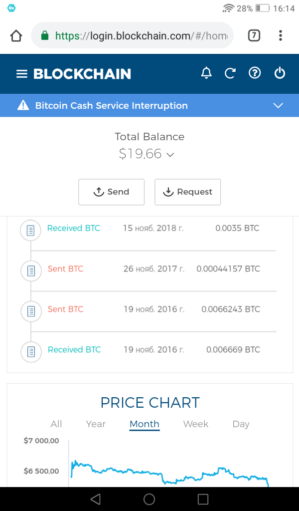Screen dimensions: 299x511
Task: Open the browser three-dot menu
Action: (x=281, y=35)
